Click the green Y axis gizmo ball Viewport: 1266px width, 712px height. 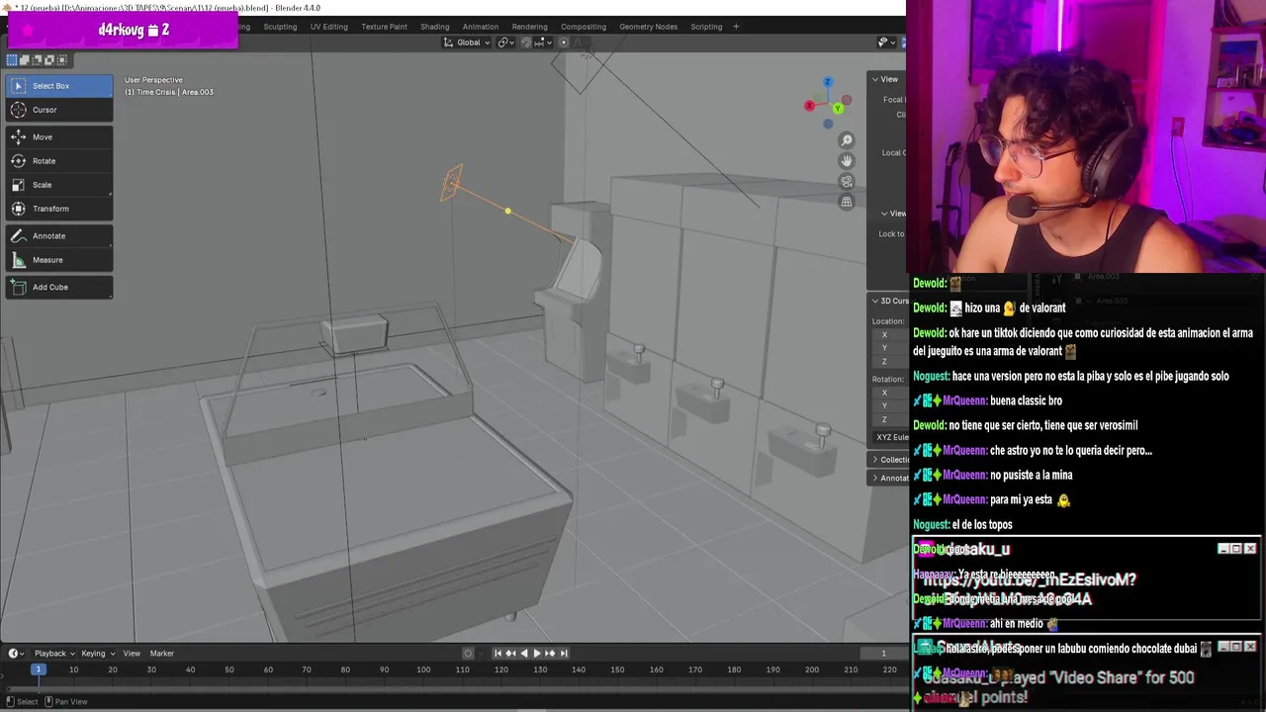(x=838, y=108)
